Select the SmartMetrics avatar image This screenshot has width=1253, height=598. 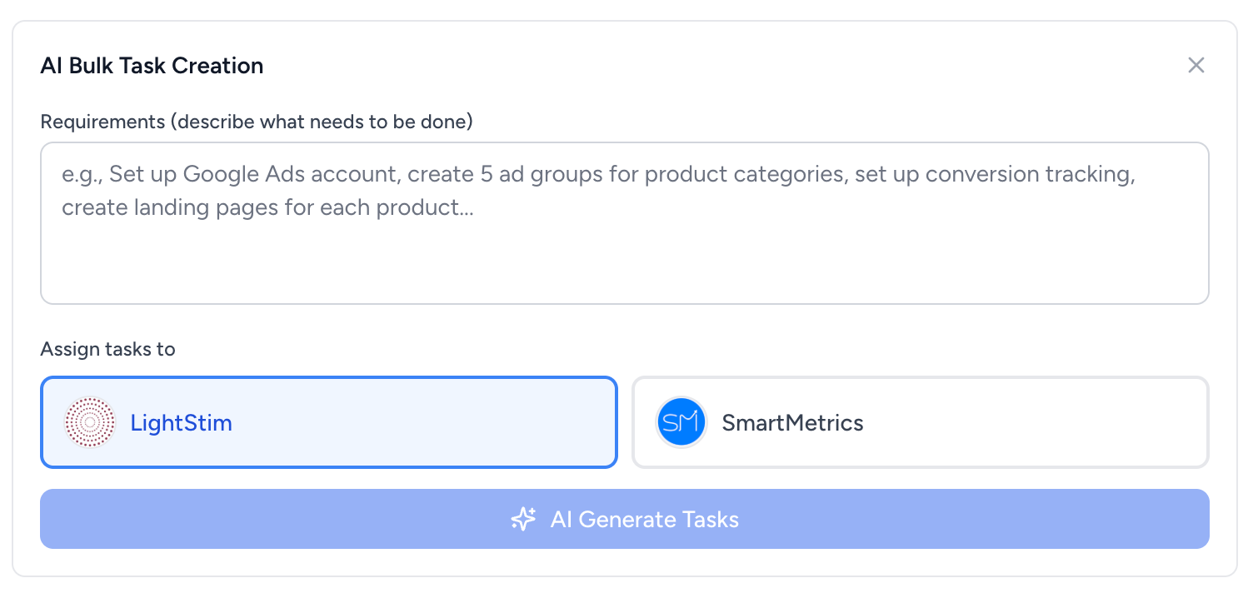(681, 421)
